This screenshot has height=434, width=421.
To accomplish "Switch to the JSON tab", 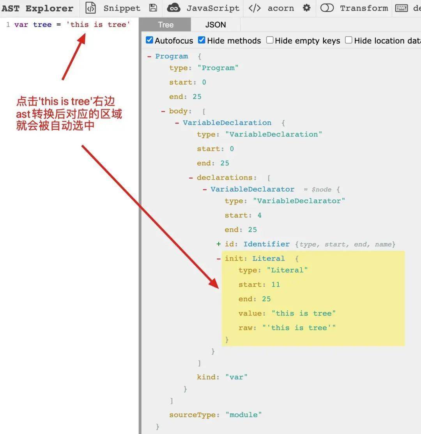I will pos(216,25).
